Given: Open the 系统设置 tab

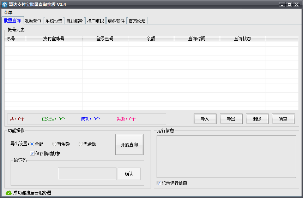Looking at the screenshot, I should 54,21.
